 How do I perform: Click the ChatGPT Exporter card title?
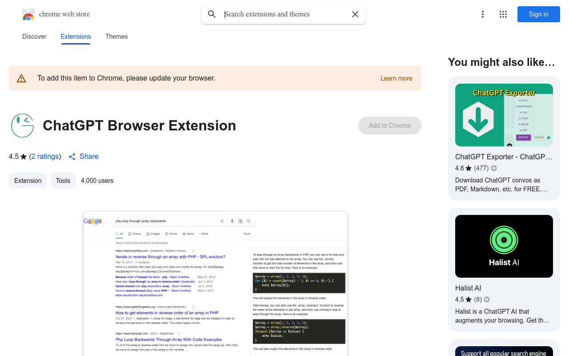click(x=504, y=157)
